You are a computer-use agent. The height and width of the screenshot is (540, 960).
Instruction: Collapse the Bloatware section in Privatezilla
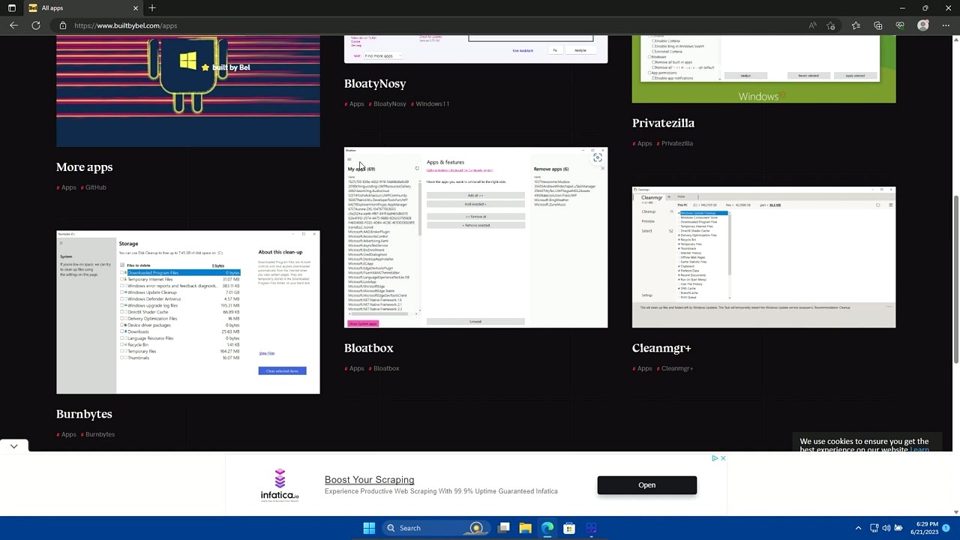[x=650, y=57]
